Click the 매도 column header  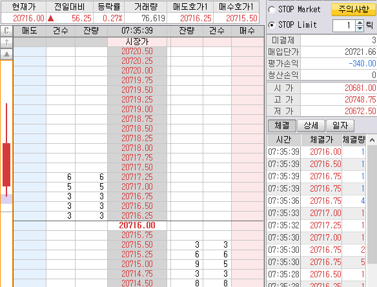point(30,31)
